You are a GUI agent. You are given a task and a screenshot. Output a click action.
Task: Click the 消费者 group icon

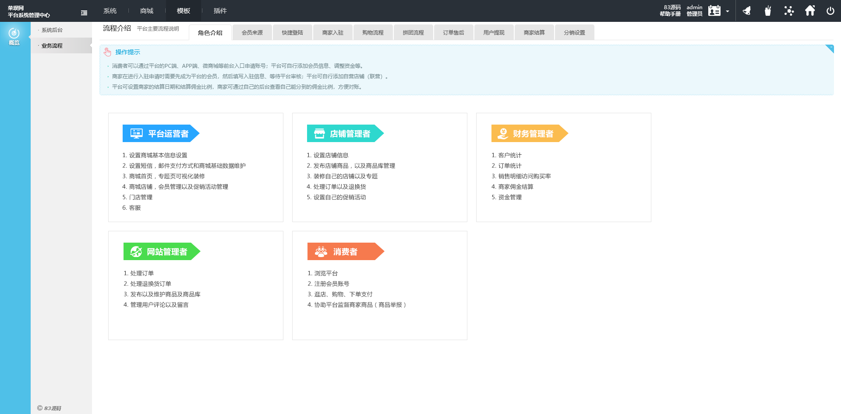pyautogui.click(x=321, y=251)
